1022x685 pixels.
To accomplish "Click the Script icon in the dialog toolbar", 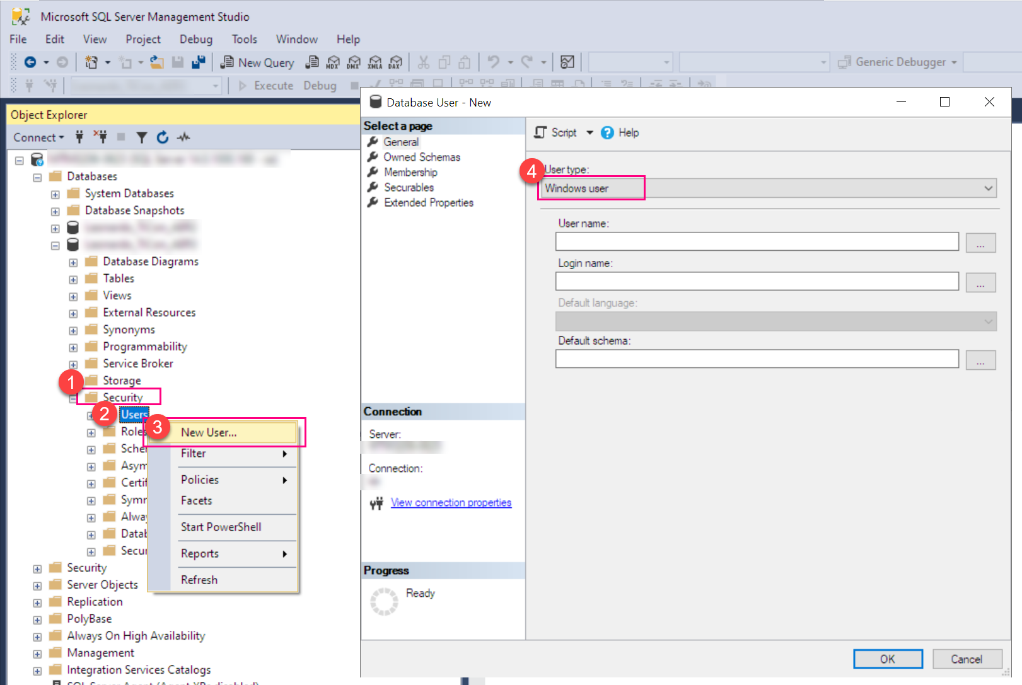I will [541, 132].
